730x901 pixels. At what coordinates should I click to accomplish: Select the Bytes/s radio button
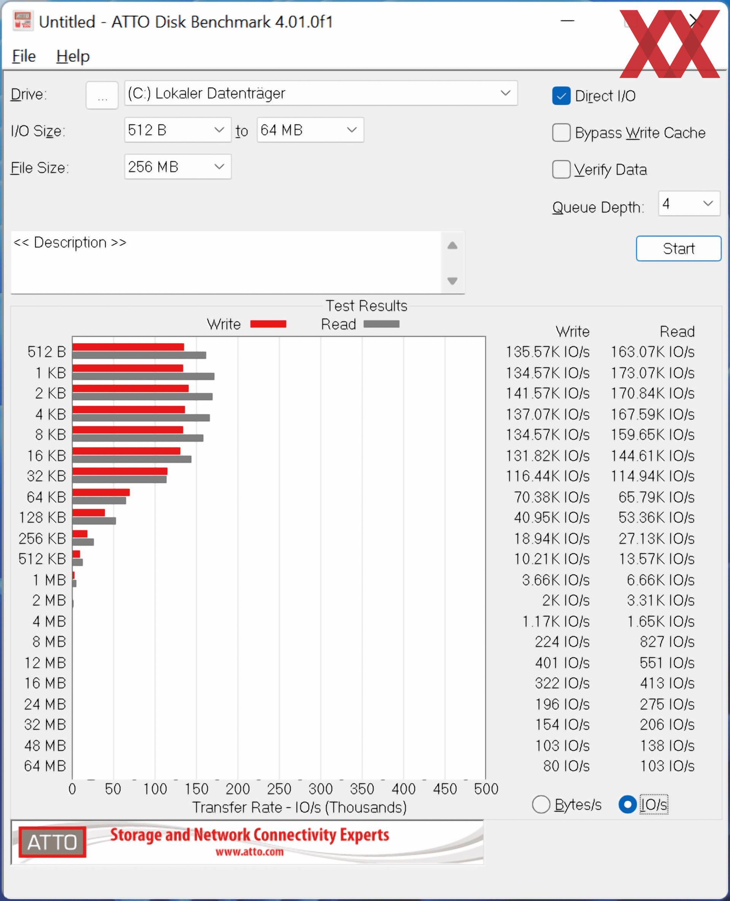[x=541, y=804]
